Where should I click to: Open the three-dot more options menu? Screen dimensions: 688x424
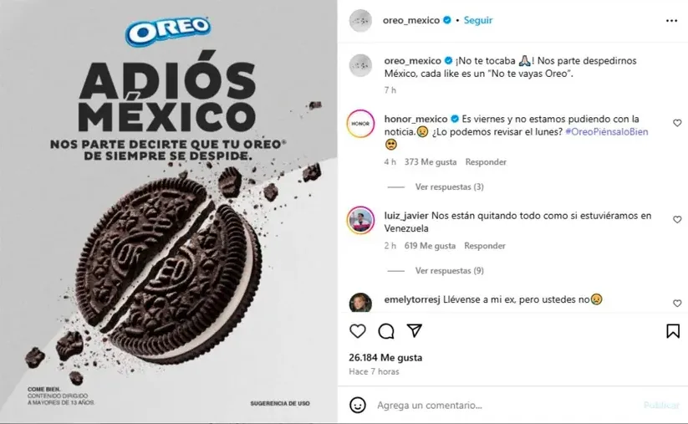(x=671, y=21)
